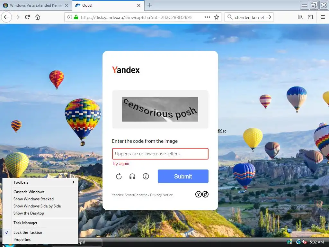Image resolution: width=329 pixels, height=247 pixels.
Task: Refresh the captcha image
Action: click(x=119, y=176)
